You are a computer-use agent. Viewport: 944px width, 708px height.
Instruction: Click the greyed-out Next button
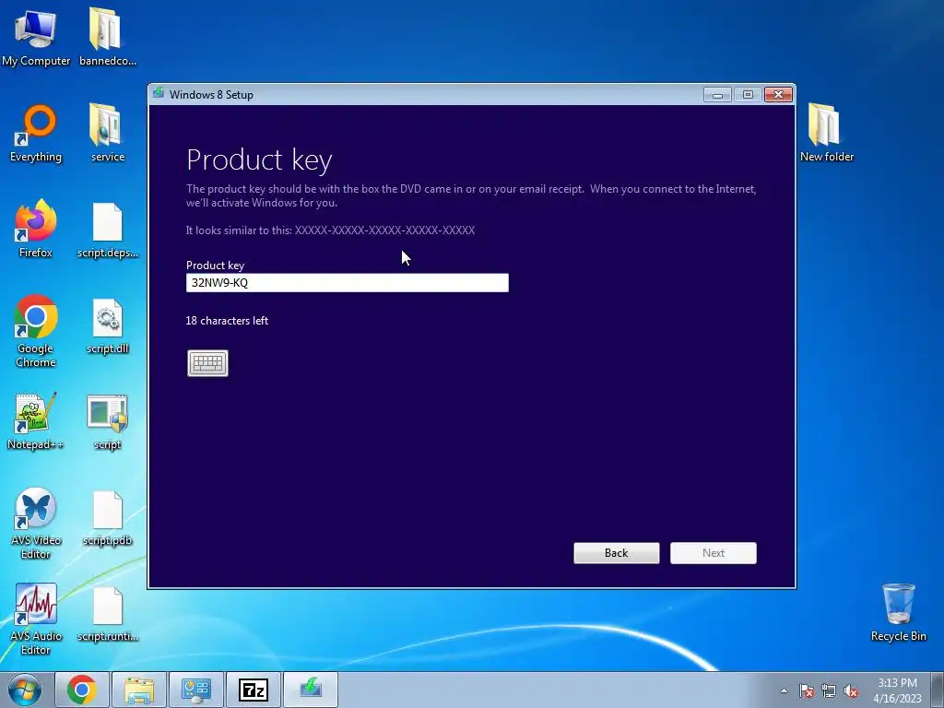coord(714,553)
